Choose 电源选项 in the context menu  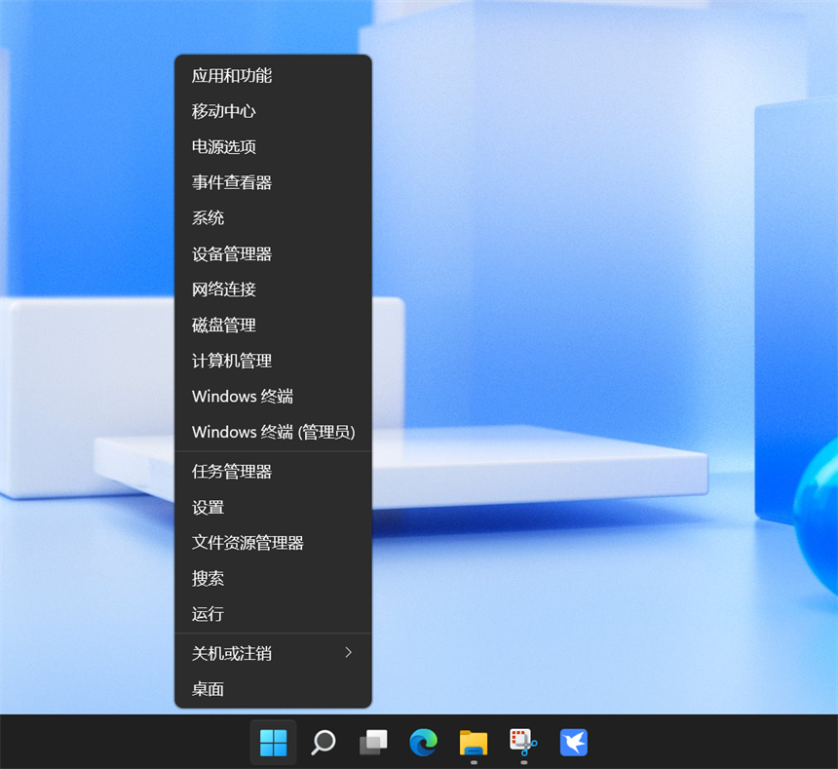pos(224,147)
